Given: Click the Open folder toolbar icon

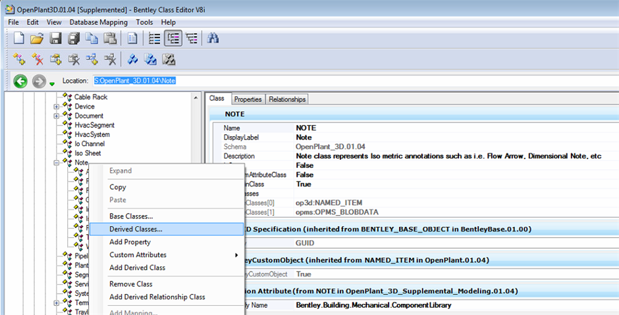Looking at the screenshot, I should pyautogui.click(x=37, y=38).
